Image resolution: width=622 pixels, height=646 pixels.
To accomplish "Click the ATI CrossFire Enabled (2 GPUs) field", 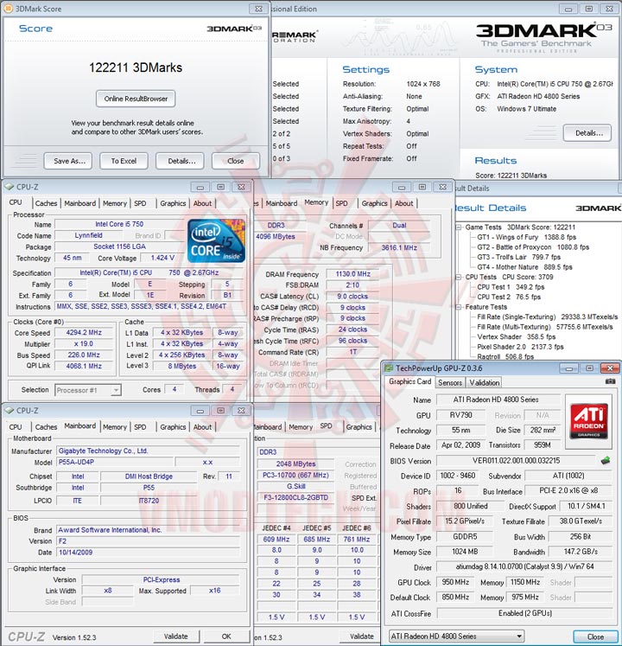I will coord(525,613).
